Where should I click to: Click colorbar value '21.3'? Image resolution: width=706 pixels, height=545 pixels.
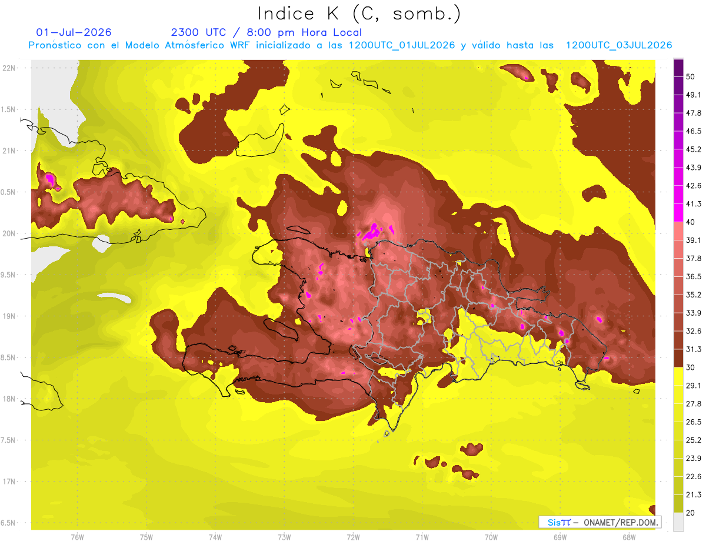(x=694, y=494)
